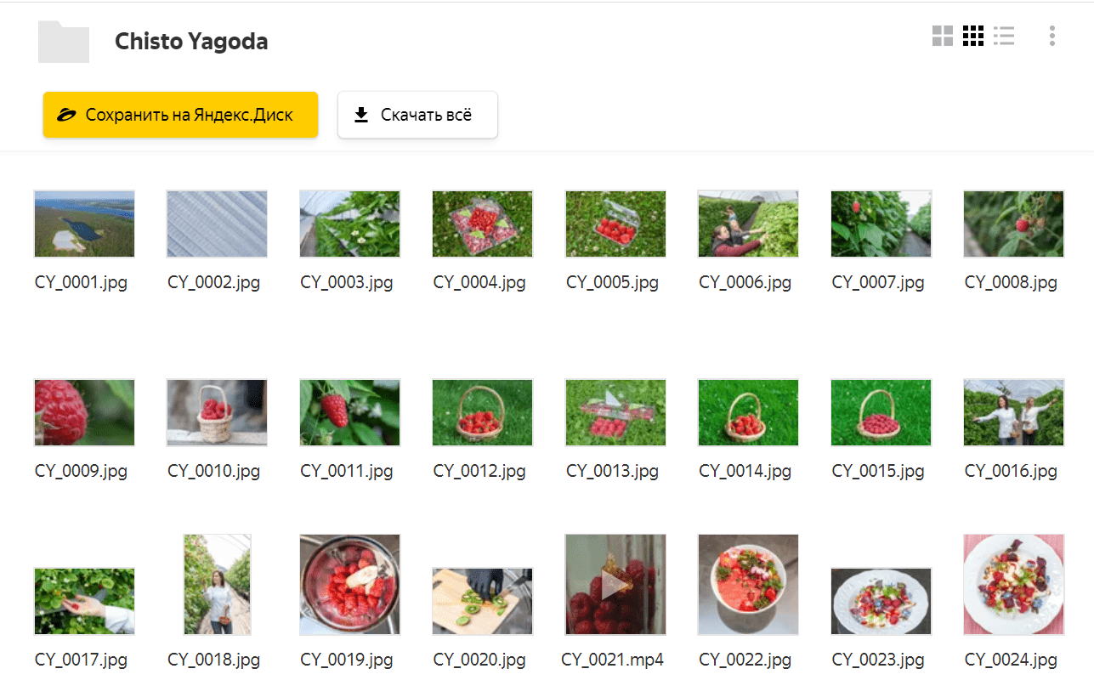Download all files with Скачать всё
1094x697 pixels.
click(417, 115)
